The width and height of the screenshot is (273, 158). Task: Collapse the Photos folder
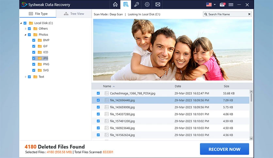coord(25,35)
